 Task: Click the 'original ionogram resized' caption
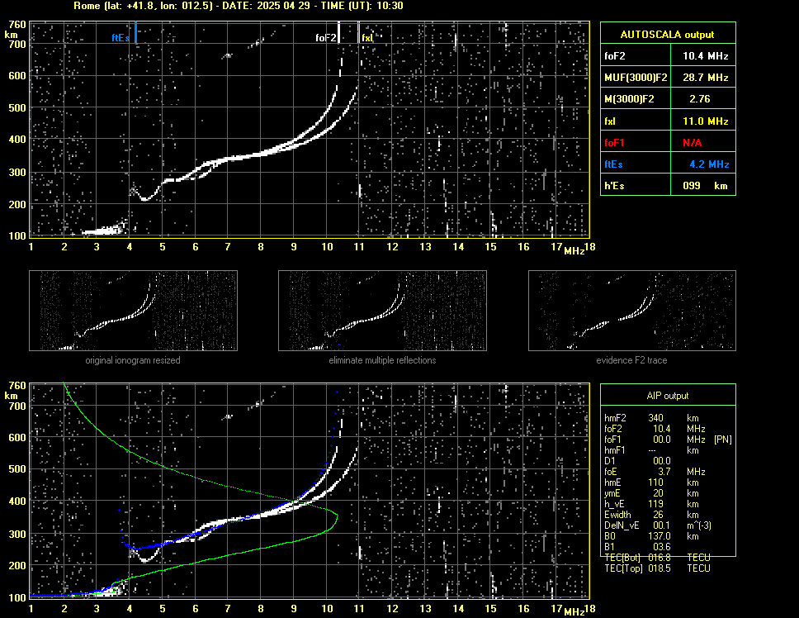pos(133,360)
